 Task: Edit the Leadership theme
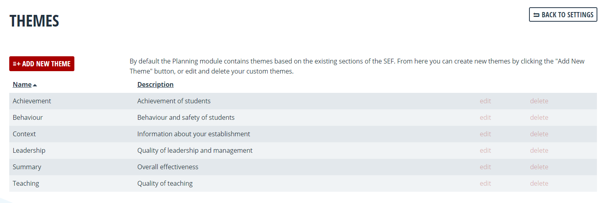click(x=485, y=150)
